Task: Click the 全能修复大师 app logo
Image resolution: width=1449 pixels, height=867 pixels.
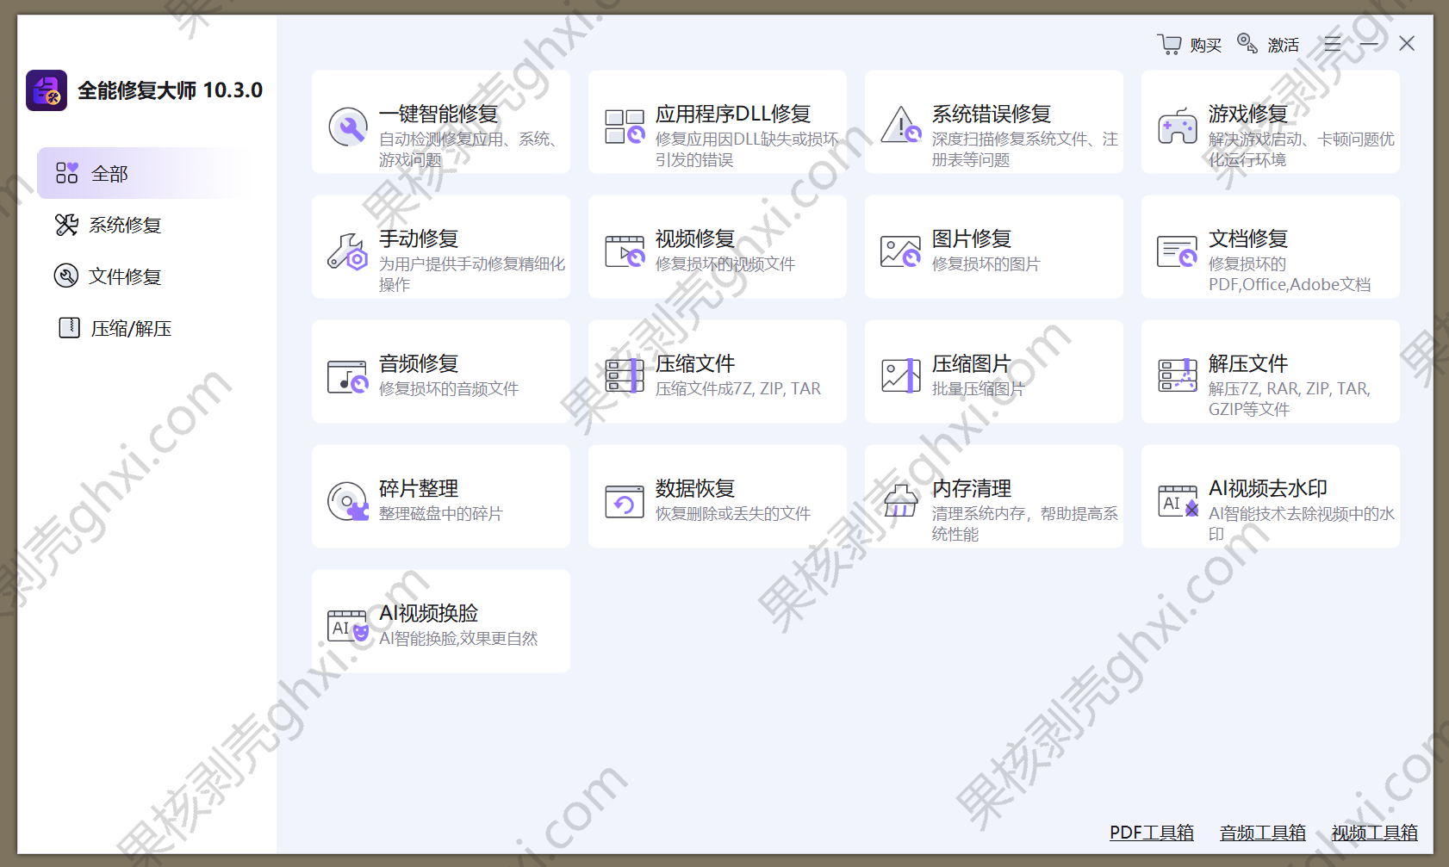Action: coord(47,90)
